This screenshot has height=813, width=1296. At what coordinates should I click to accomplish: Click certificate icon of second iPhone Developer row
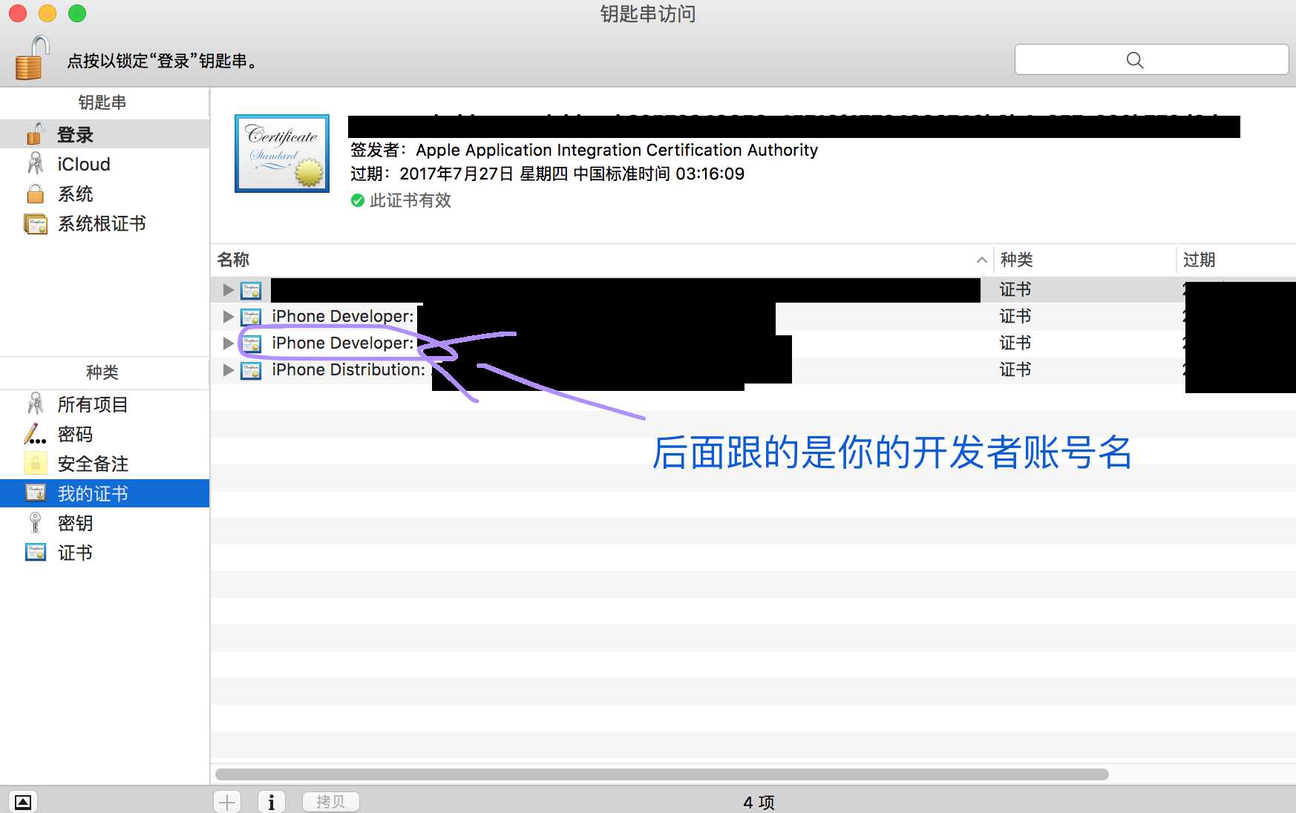[x=251, y=343]
